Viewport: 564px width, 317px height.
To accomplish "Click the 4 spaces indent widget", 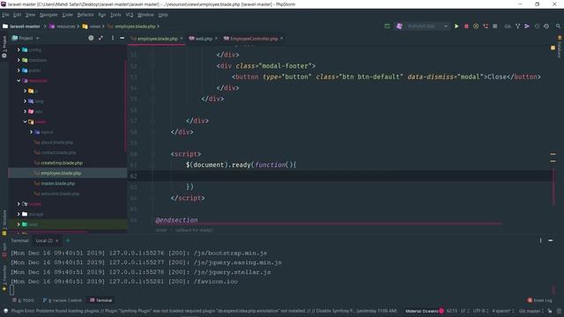I will tap(503, 311).
